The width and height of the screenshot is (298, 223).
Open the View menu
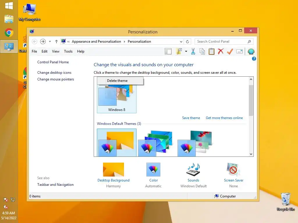(56, 51)
